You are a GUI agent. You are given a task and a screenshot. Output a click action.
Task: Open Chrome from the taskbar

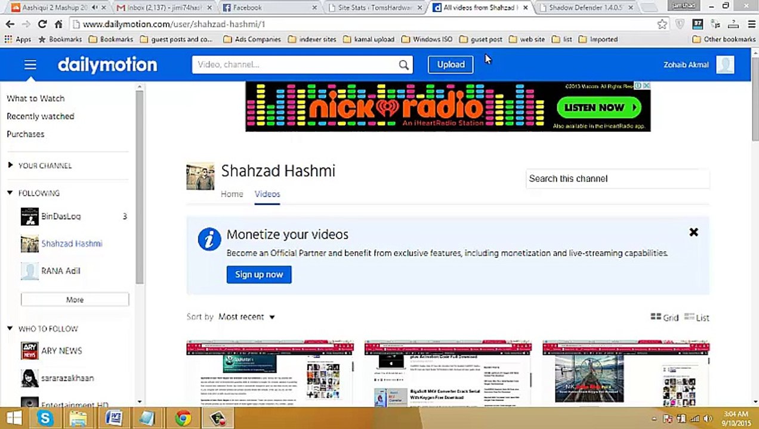tap(183, 418)
